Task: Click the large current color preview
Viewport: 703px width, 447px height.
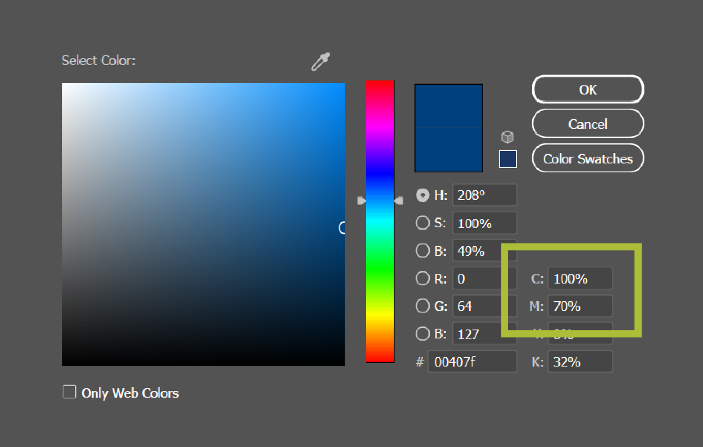Action: (449, 128)
